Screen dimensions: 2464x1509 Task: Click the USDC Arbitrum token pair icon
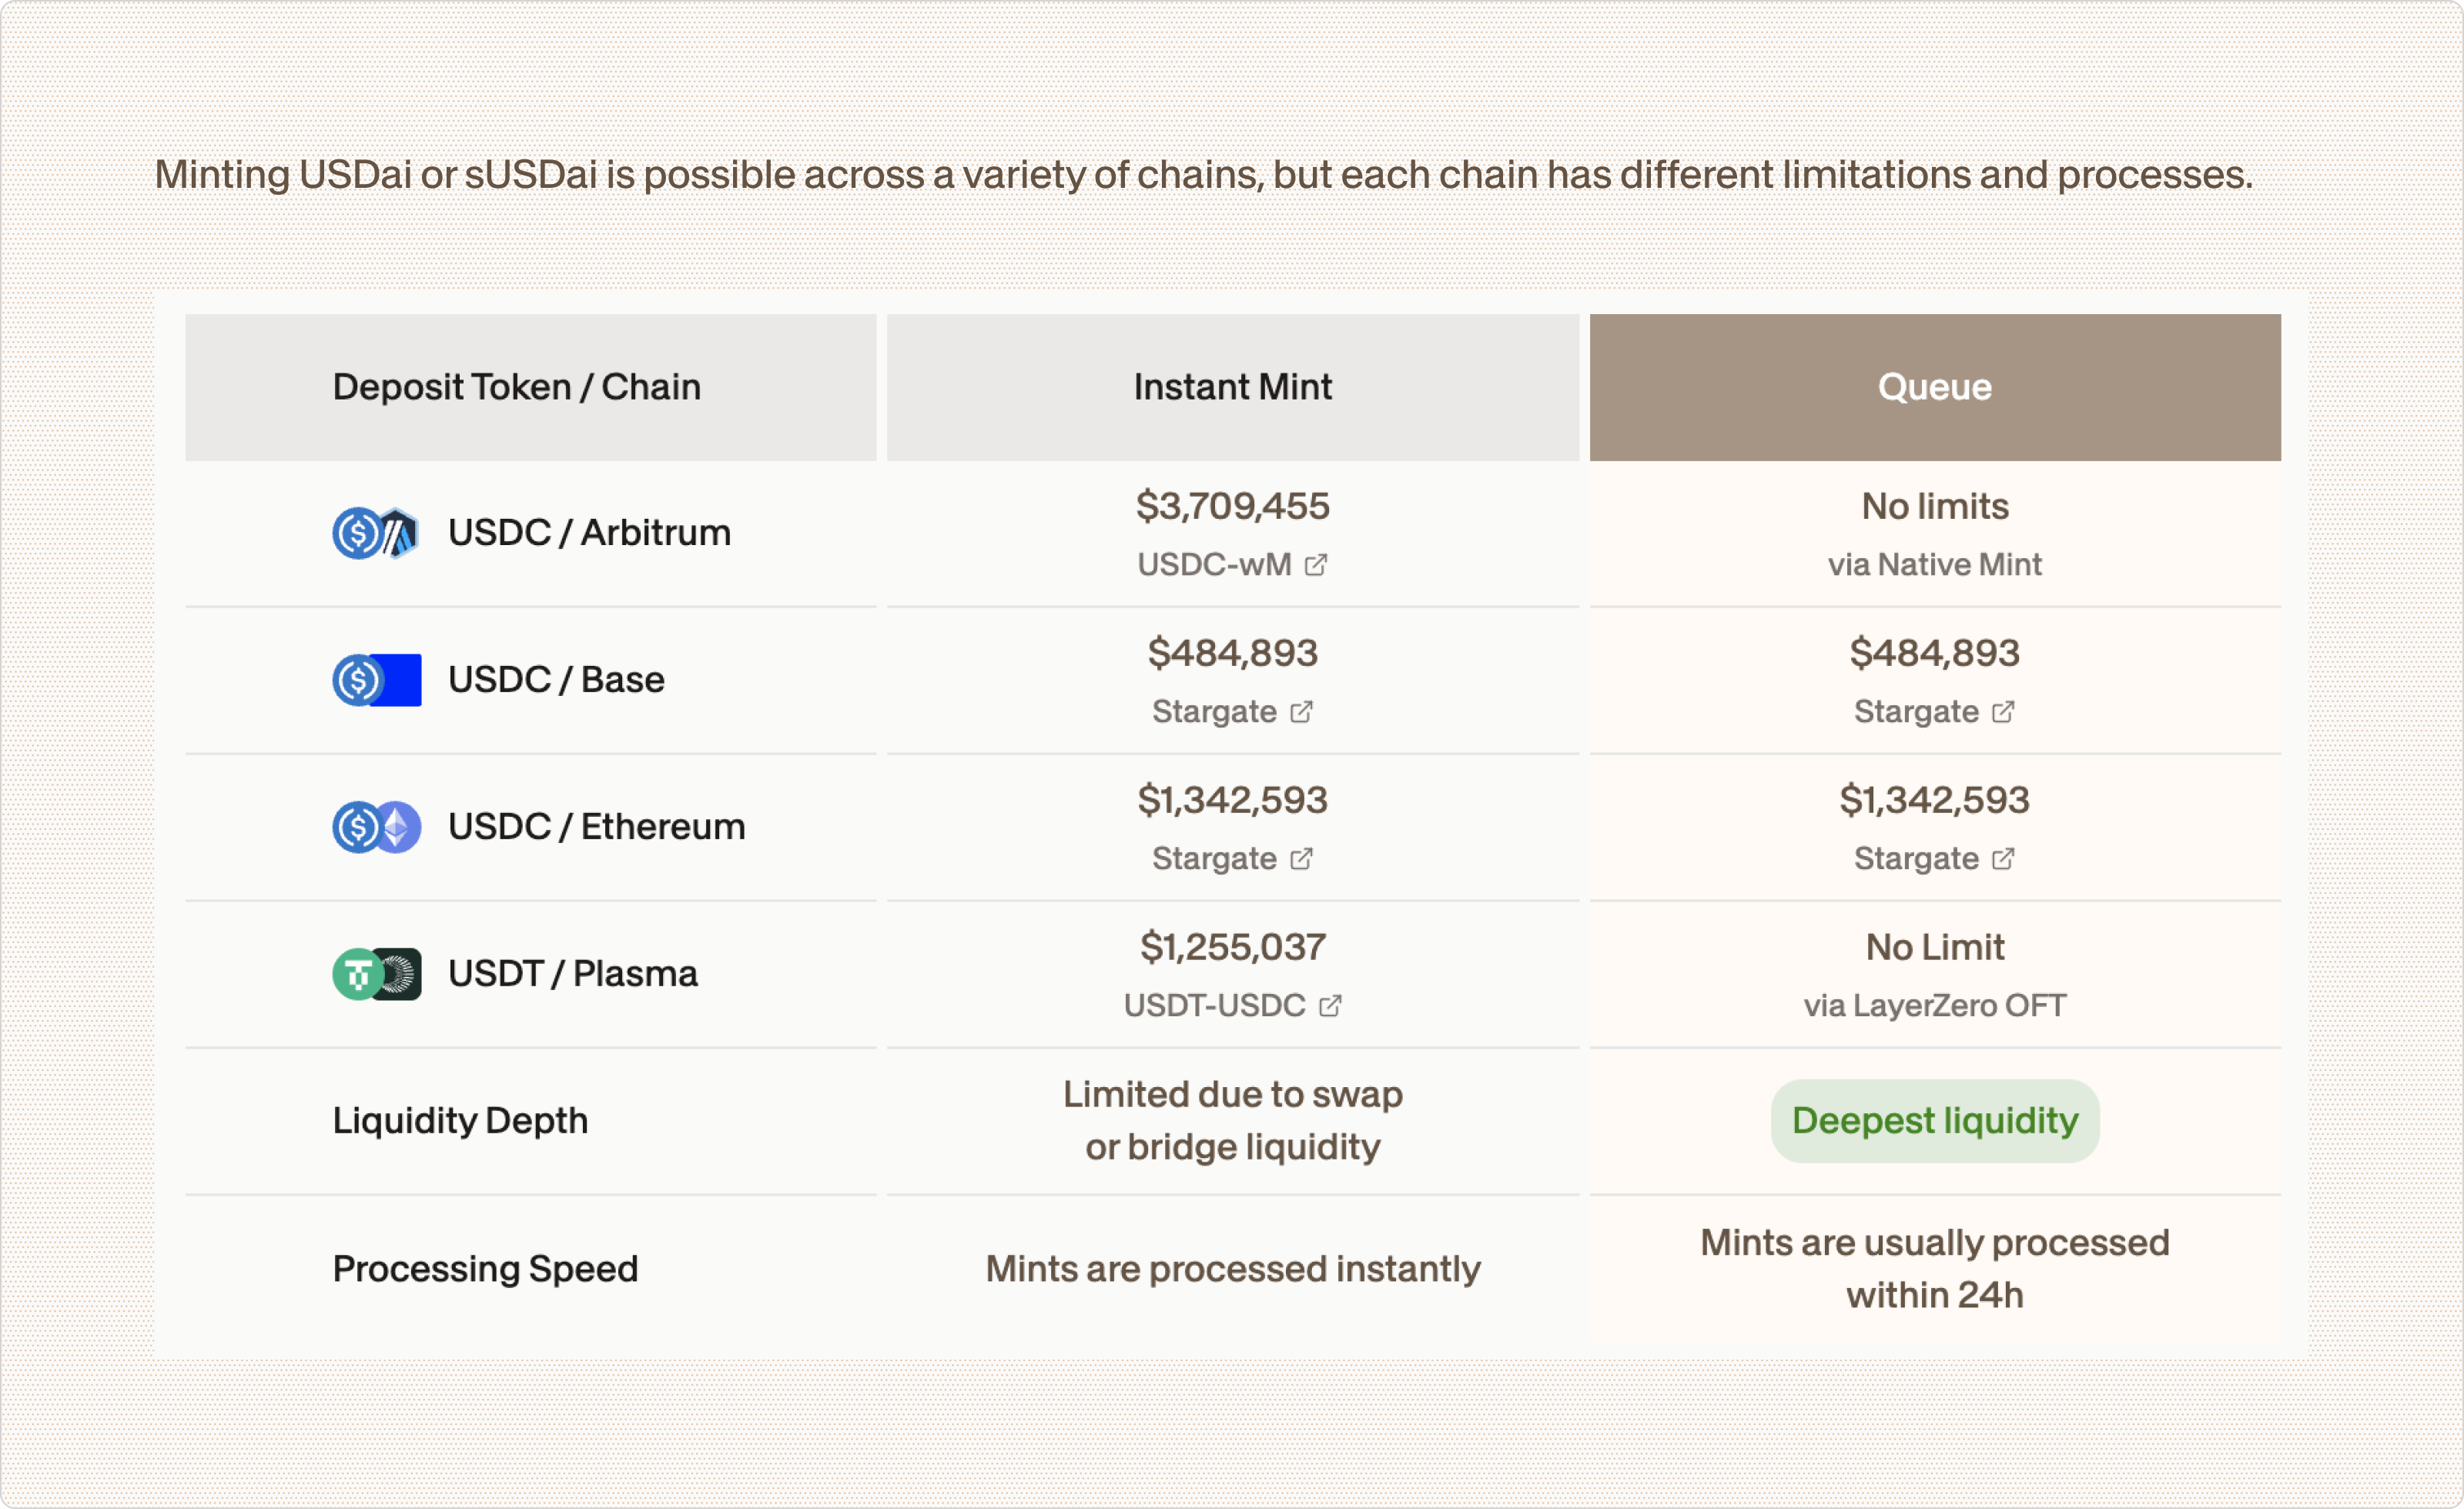[x=376, y=533]
